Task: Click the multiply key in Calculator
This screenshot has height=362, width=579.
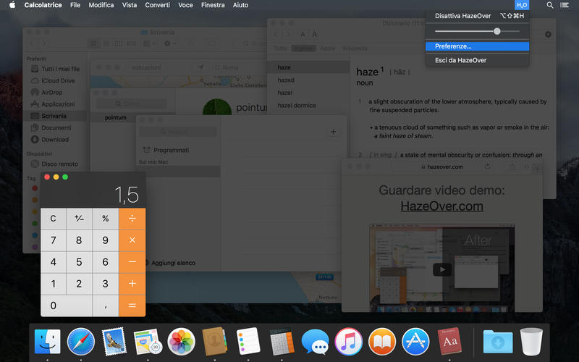Action: click(132, 240)
